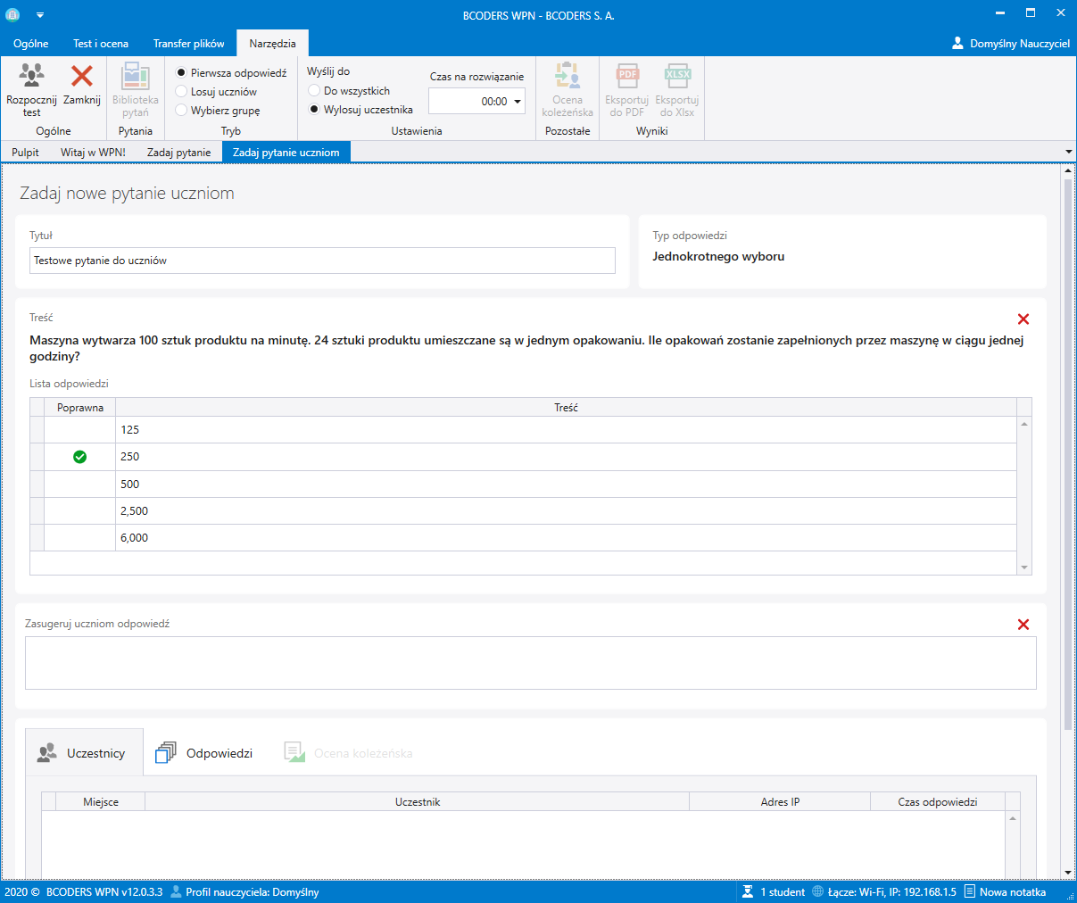Click Jednokrotnego wyboru answer type

[x=718, y=256]
